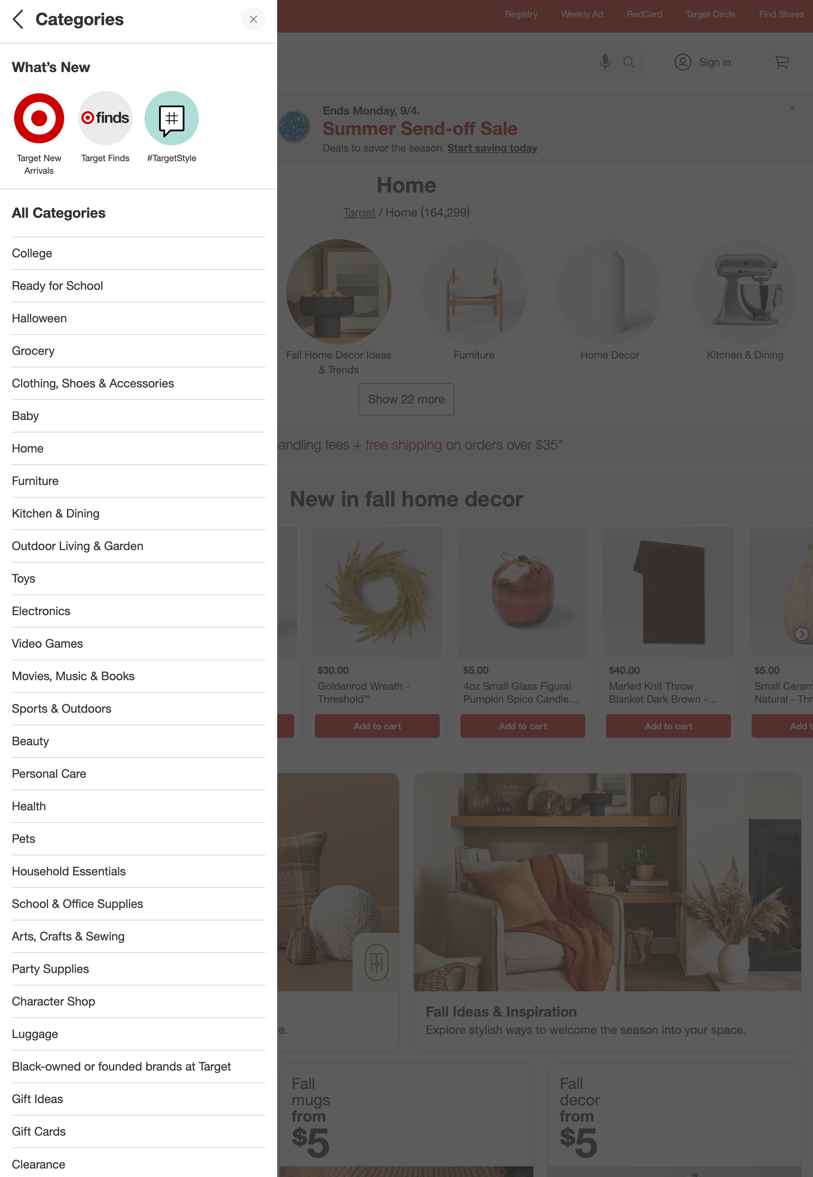Open the Target Finds icon
The height and width of the screenshot is (1177, 813).
105,118
